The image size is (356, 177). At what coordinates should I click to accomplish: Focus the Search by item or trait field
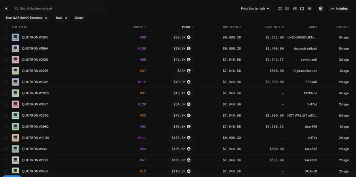59,8
